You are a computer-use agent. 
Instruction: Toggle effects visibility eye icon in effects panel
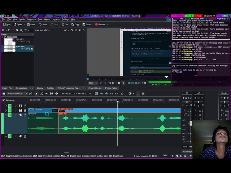click(x=80, y=30)
